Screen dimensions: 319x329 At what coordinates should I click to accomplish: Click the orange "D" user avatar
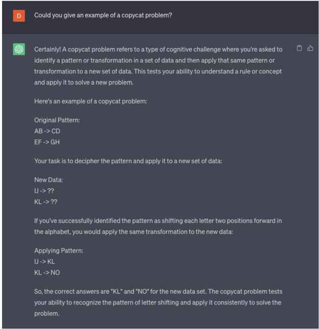point(19,15)
